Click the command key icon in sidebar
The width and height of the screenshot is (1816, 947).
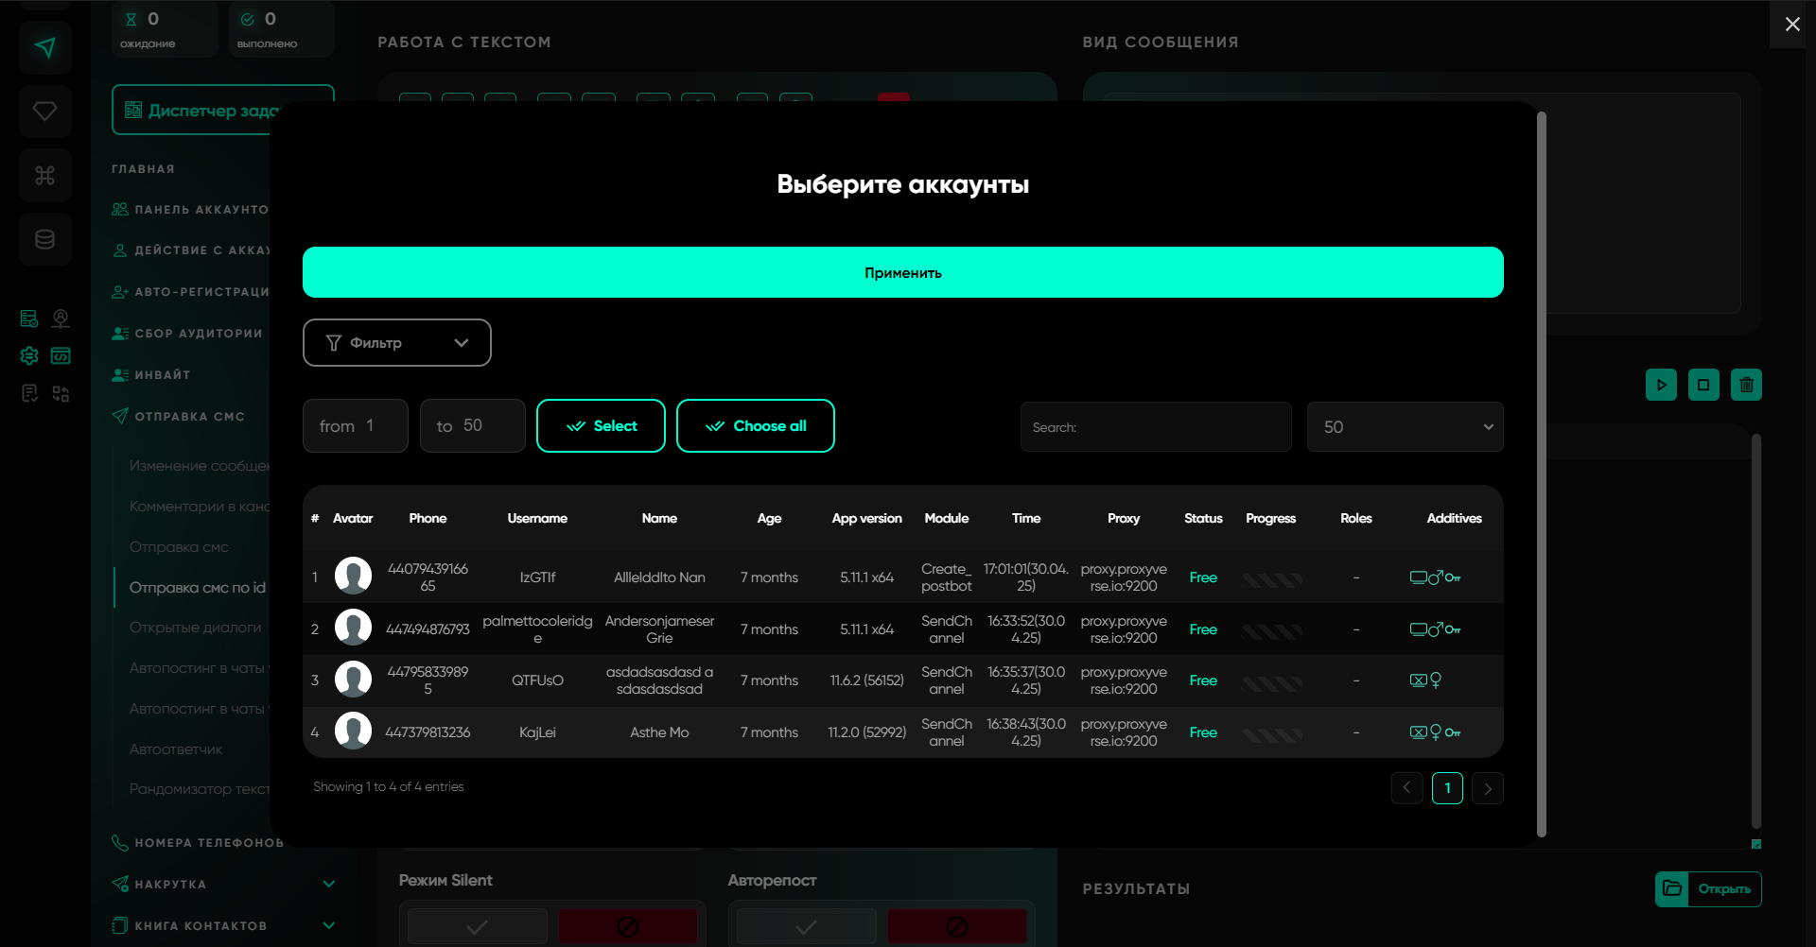click(x=44, y=176)
